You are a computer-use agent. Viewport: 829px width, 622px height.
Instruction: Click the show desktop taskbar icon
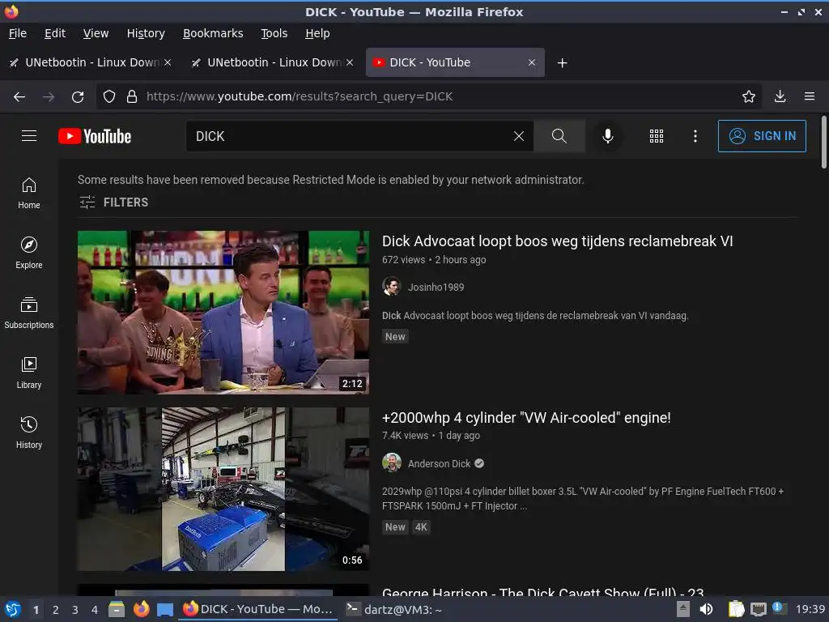[165, 610]
